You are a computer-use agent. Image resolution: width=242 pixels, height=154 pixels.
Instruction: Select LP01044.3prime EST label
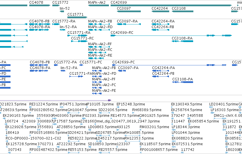click(x=186, y=133)
